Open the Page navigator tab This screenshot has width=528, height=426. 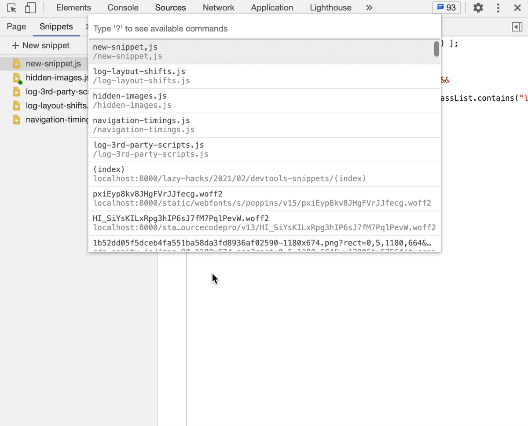(x=16, y=26)
